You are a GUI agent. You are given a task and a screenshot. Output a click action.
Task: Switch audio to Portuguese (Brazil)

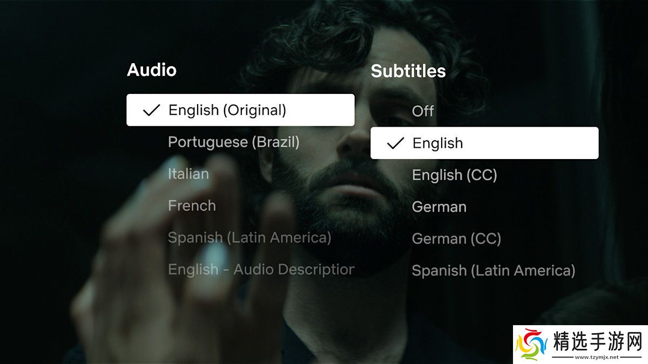233,142
